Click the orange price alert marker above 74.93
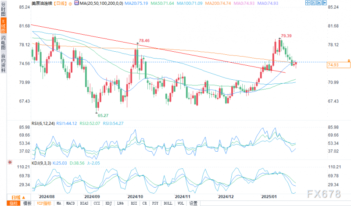This screenshot has height=206, width=351. pyautogui.click(x=349, y=60)
